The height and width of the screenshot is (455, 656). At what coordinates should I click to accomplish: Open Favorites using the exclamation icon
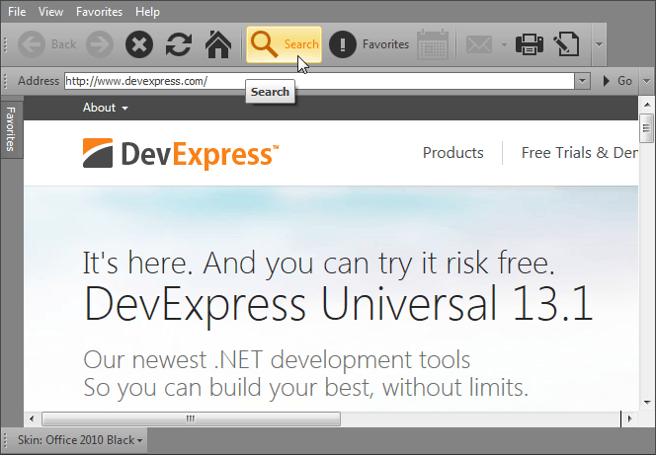(343, 44)
